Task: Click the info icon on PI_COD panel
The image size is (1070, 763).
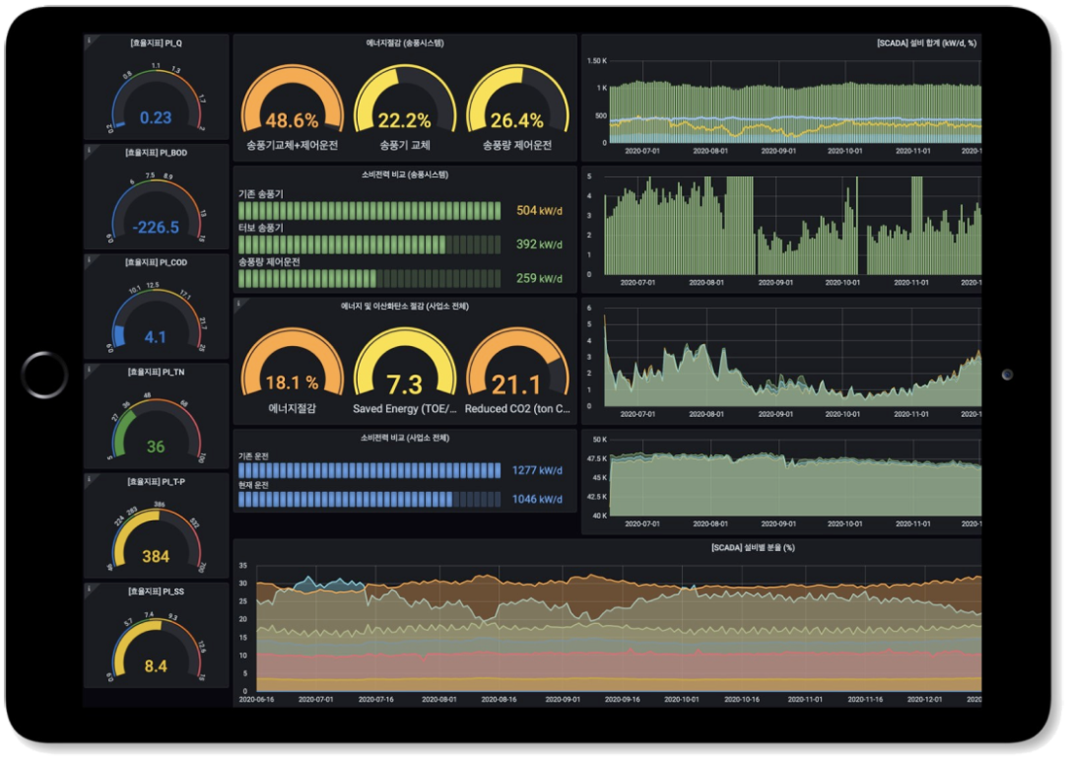Action: (x=89, y=260)
